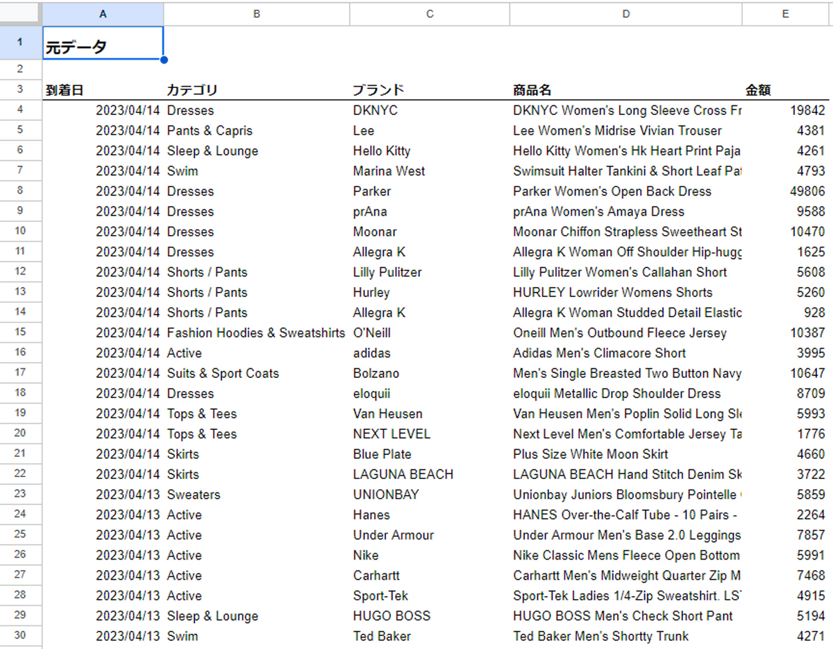Viewport: 833px width, 649px height.
Task: Select product cell Parker Women's Open Back Dress
Action: pos(626,191)
